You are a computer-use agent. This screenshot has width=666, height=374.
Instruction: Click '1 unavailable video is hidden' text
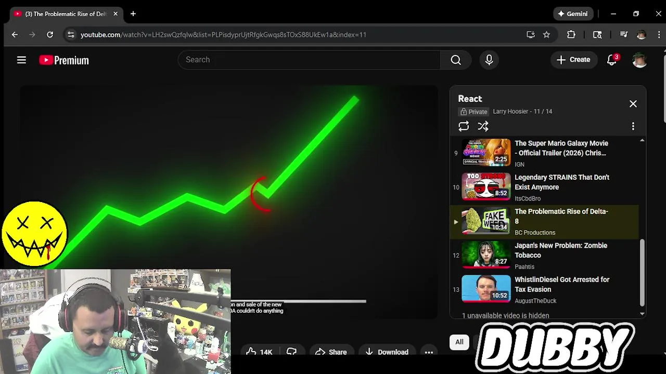505,315
